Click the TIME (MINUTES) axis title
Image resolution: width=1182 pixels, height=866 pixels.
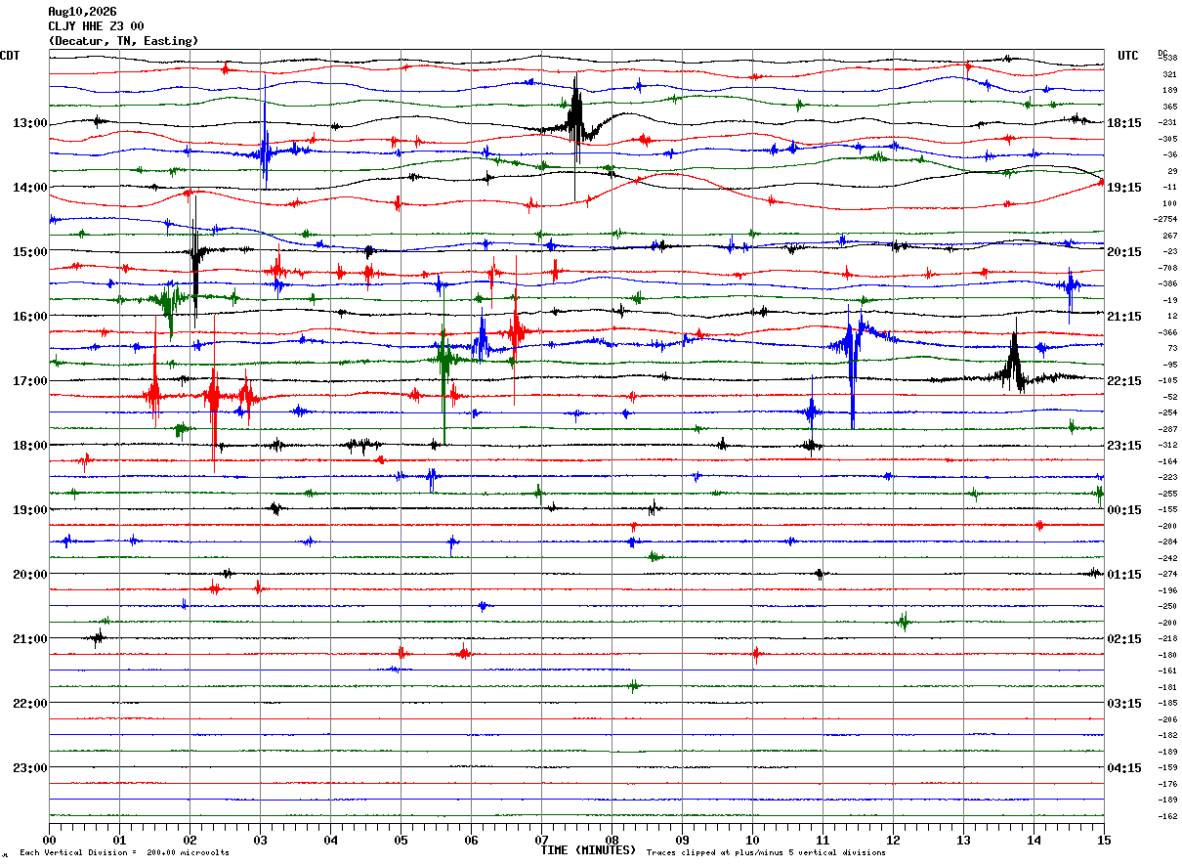tap(588, 850)
